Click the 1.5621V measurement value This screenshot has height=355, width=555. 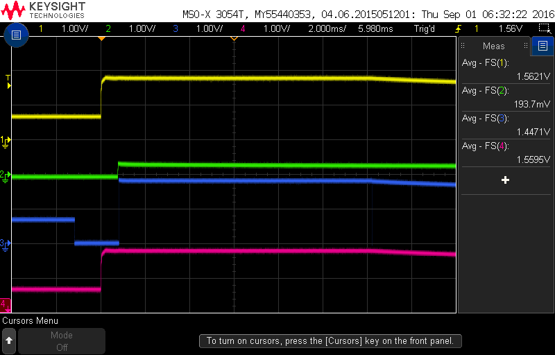[x=533, y=76]
